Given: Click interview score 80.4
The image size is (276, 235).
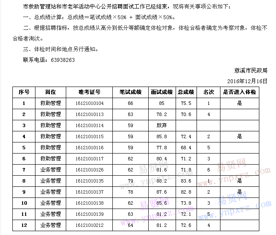Looking at the screenshot, I should click(161, 159).
